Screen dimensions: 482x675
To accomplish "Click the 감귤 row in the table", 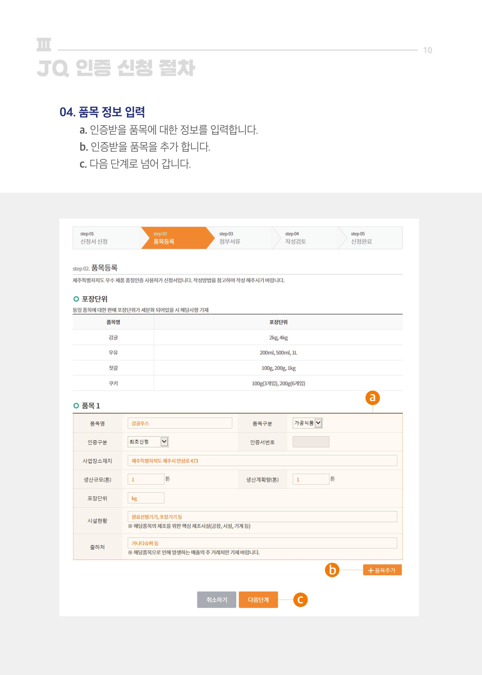I will tap(237, 337).
